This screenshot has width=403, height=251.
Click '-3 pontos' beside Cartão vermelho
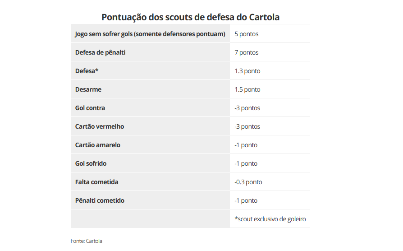point(247,127)
